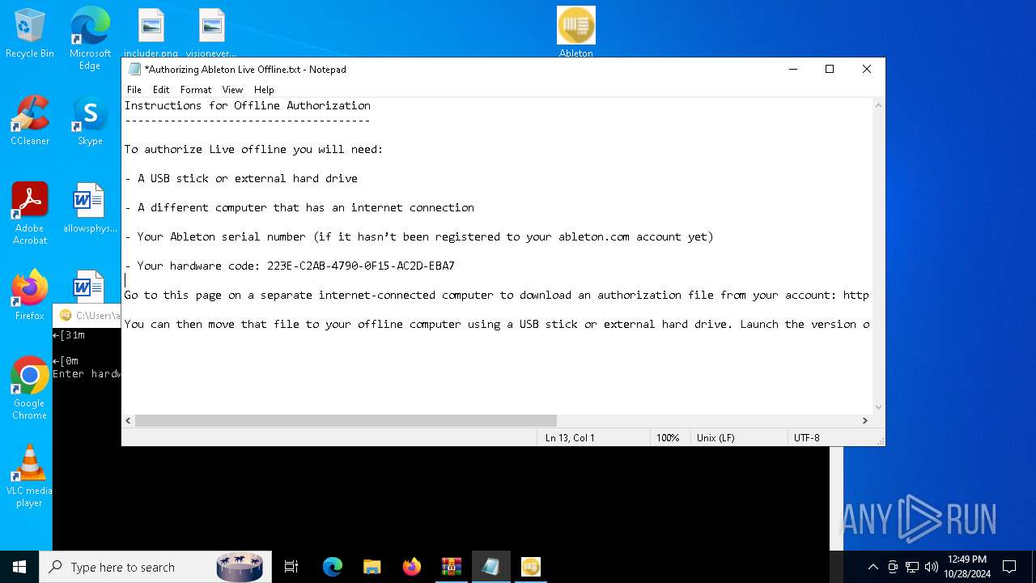Click the vertical scrollbar up arrow

878,105
